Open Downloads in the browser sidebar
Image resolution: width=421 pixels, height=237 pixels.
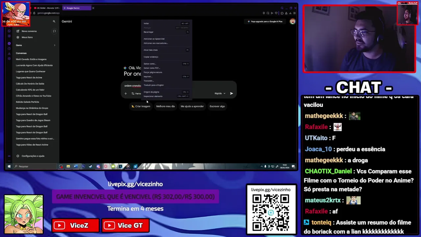9,53
